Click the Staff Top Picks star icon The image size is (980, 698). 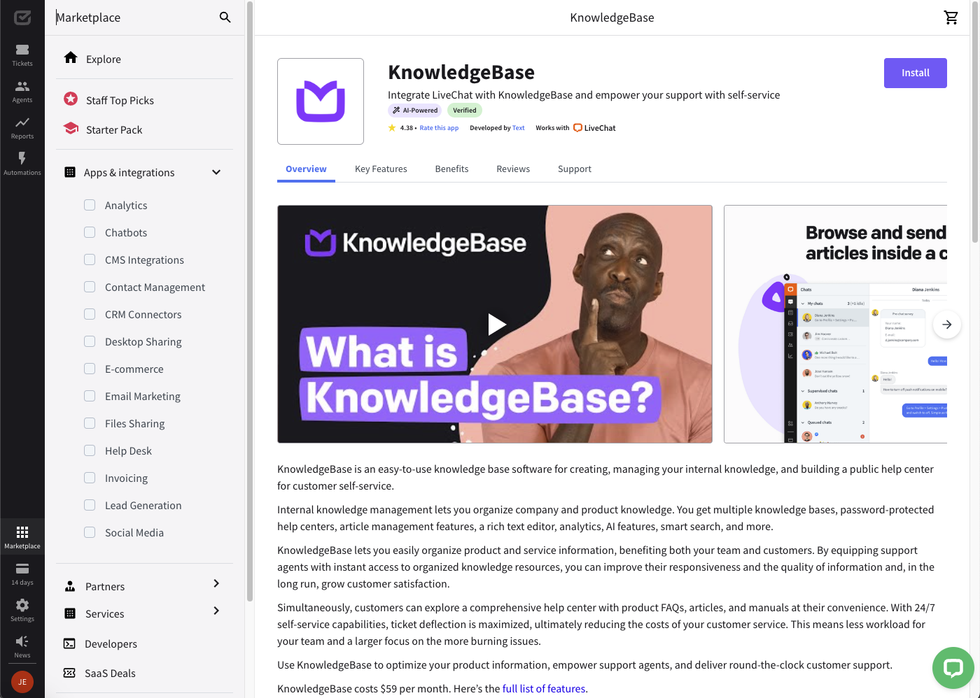click(x=71, y=99)
